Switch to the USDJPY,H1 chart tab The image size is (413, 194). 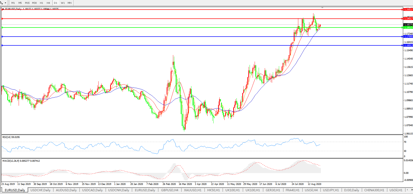click(x=331, y=190)
